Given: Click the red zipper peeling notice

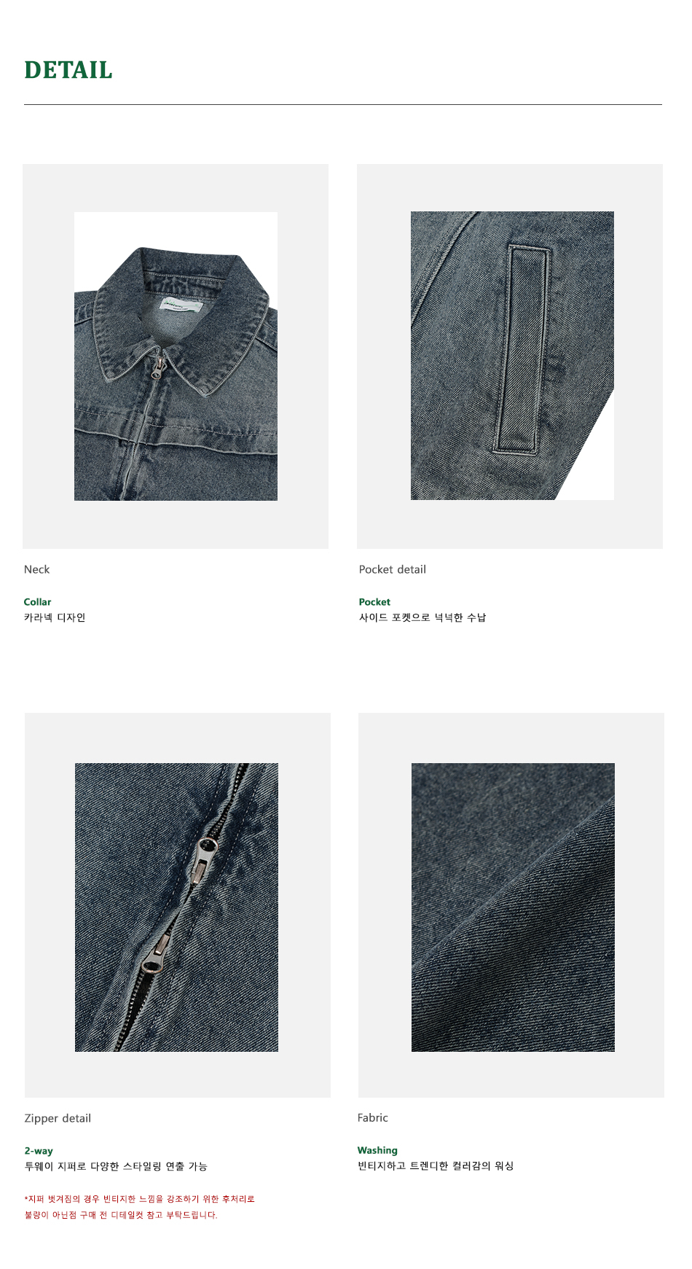Looking at the screenshot, I should point(139,1207).
